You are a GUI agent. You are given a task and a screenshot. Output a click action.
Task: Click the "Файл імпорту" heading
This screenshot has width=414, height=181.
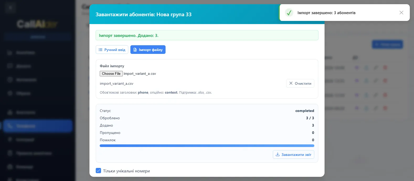(112, 66)
